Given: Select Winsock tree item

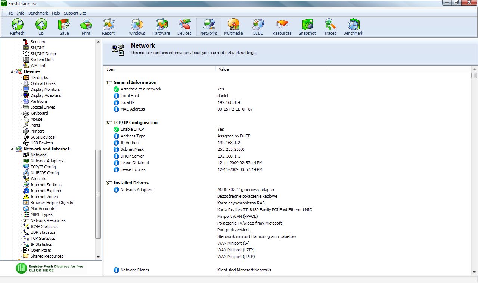Looking at the screenshot, I should click(x=38, y=179).
